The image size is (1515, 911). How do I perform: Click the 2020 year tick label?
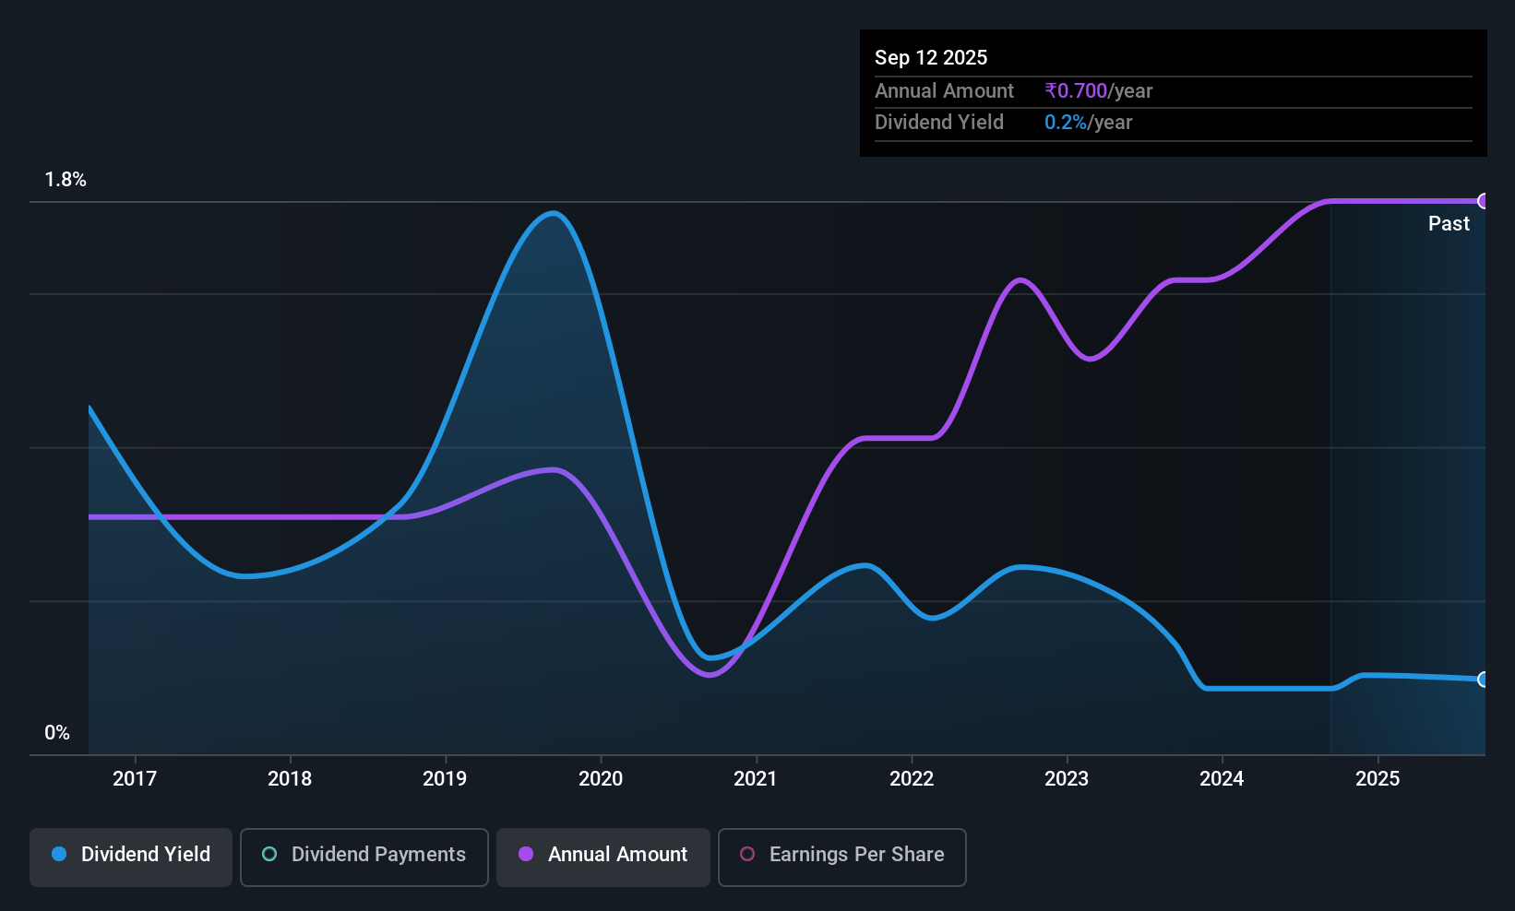coord(601,779)
